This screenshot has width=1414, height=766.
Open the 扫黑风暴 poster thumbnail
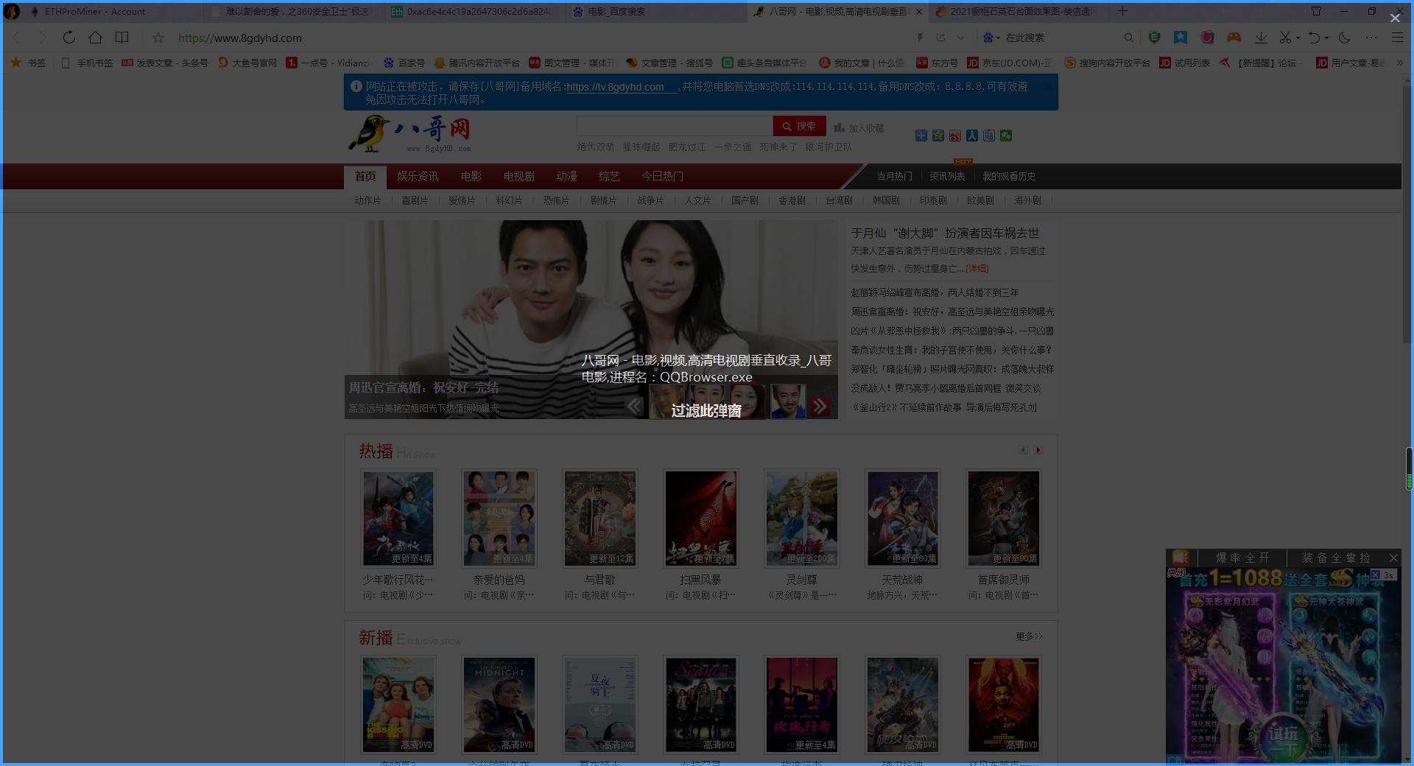[700, 519]
